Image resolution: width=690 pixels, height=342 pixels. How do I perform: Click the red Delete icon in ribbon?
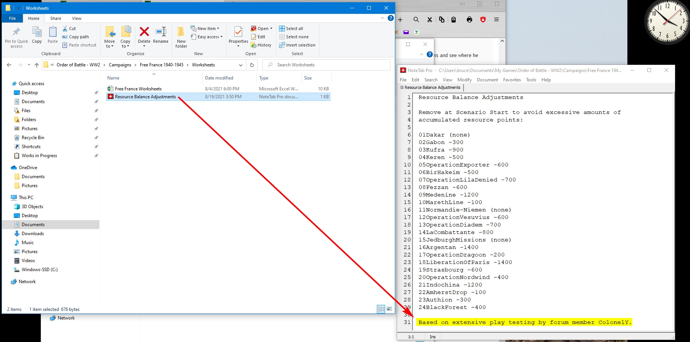[144, 33]
